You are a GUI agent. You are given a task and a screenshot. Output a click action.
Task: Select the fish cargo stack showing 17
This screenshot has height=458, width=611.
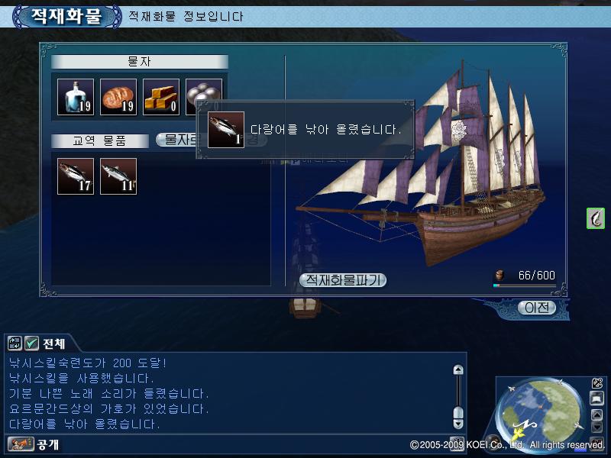coord(76,176)
